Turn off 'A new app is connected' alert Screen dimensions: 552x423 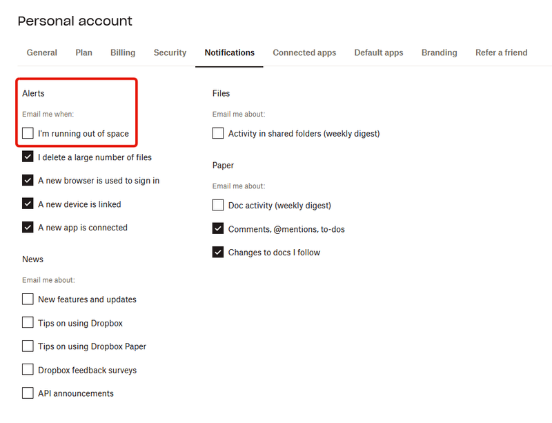pos(28,227)
